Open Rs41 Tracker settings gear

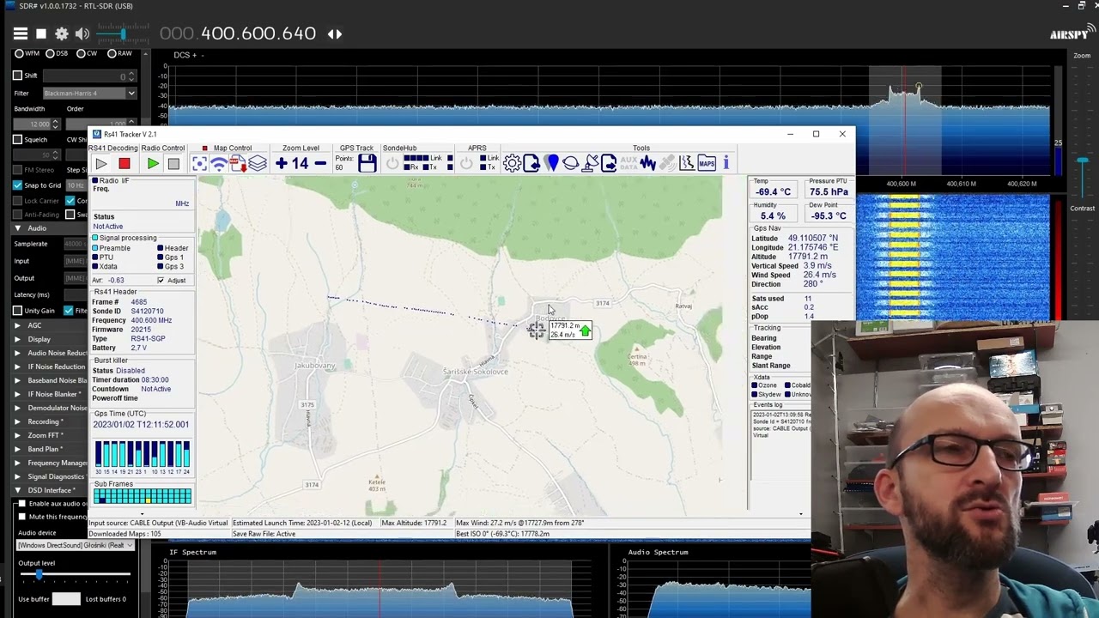pos(512,163)
